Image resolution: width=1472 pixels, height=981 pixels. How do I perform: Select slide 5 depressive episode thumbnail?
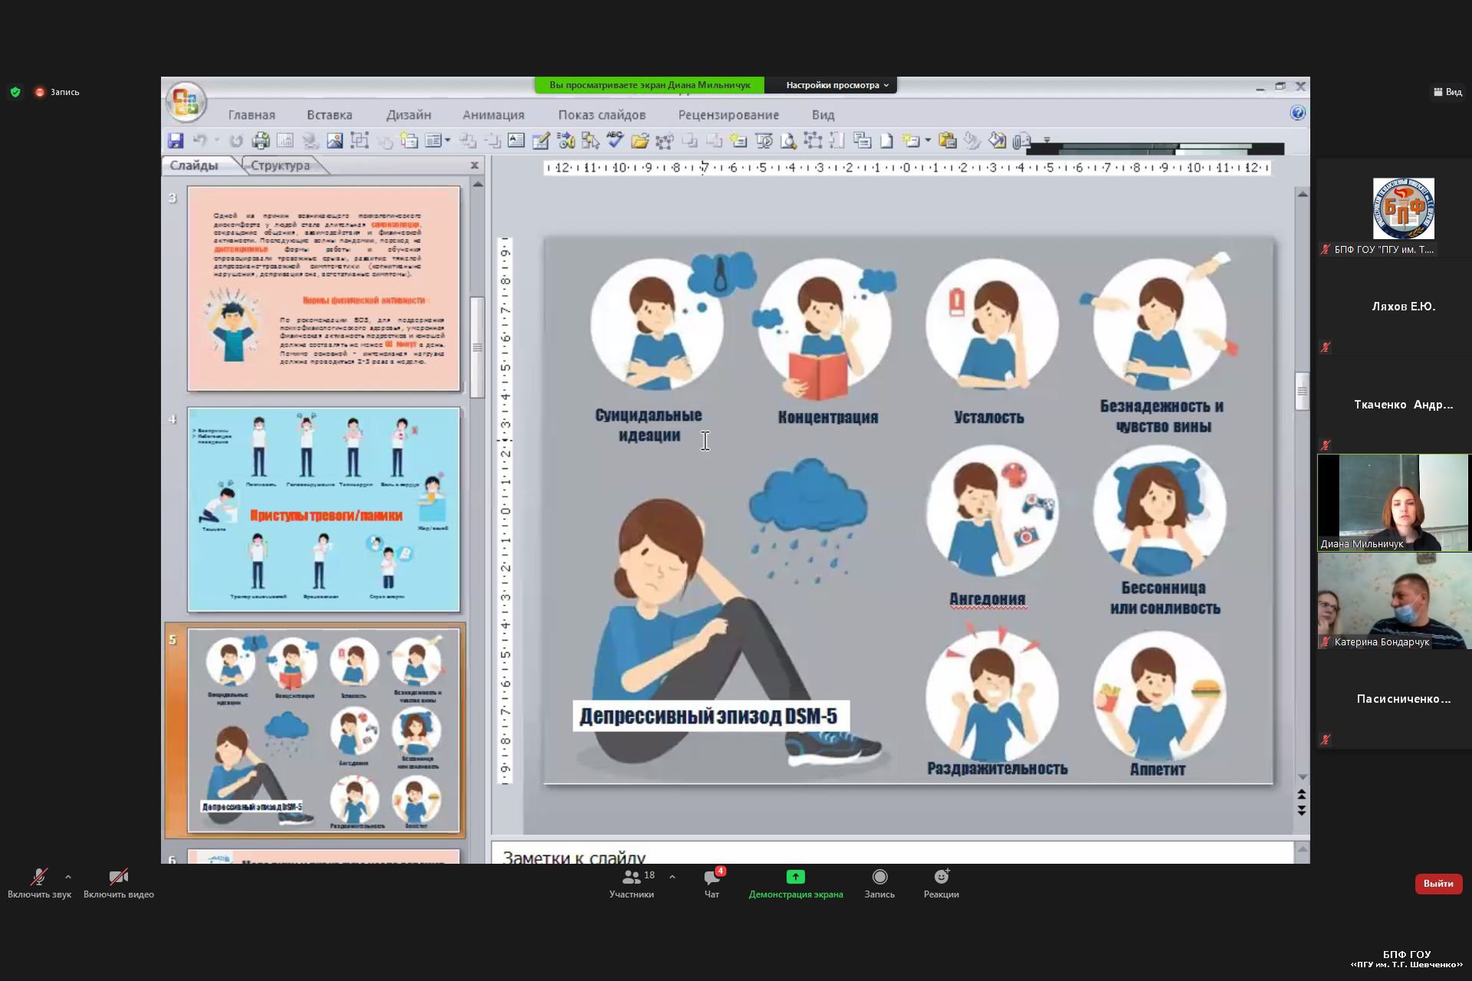coord(324,730)
